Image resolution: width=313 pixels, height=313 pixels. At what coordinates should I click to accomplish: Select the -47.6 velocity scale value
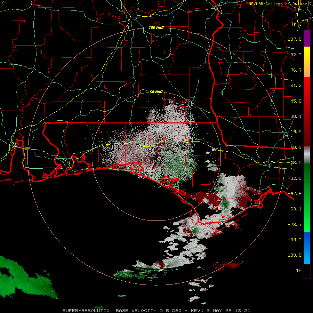click(x=295, y=194)
